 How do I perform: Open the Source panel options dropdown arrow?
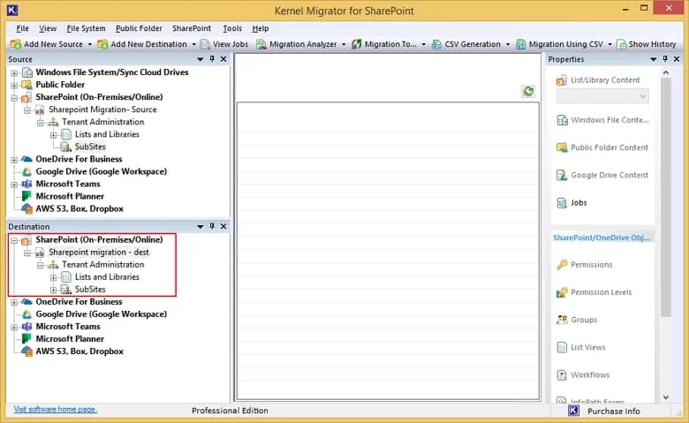[x=201, y=59]
